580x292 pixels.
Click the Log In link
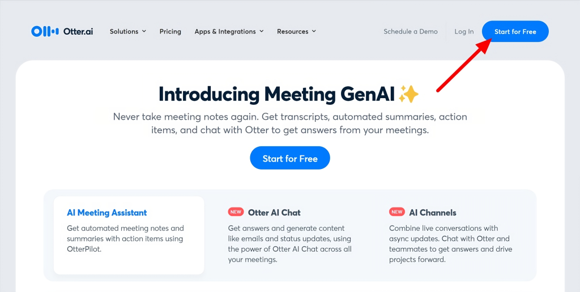point(464,32)
